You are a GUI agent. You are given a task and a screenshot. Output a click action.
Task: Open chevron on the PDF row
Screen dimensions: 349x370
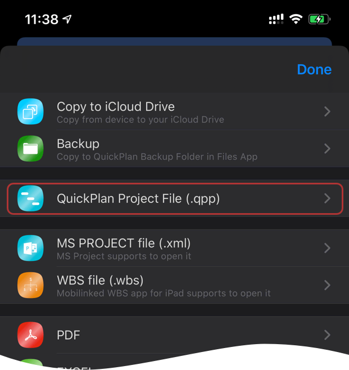click(327, 335)
